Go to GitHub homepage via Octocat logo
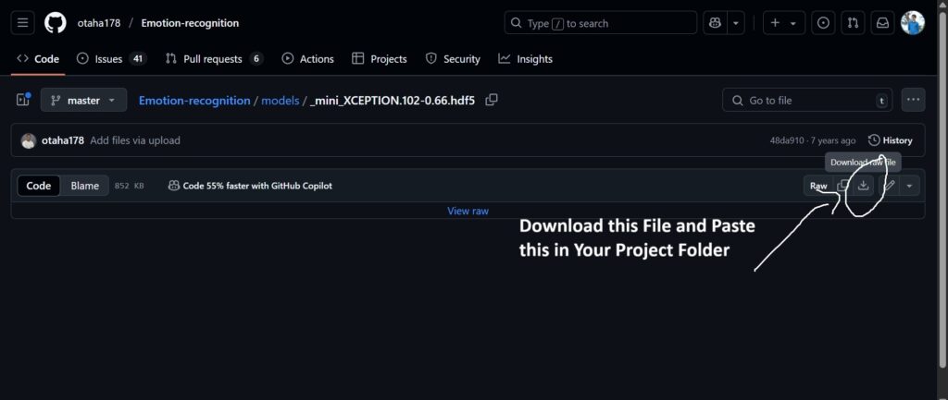This screenshot has width=948, height=400. (x=56, y=23)
